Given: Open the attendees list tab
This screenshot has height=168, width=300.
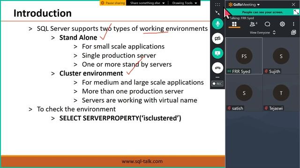Looking at the screenshot, I should tap(253, 24).
